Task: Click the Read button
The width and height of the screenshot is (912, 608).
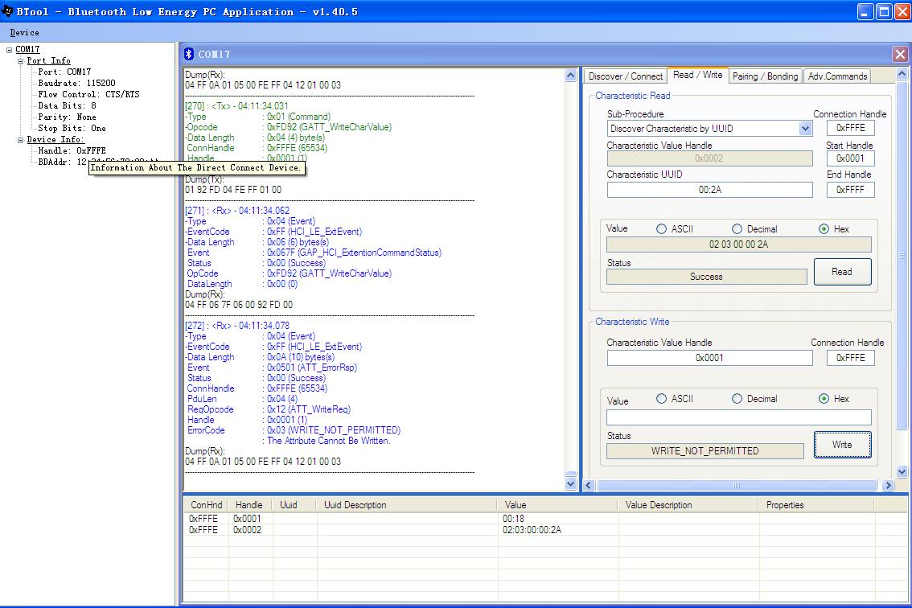Action: click(x=842, y=272)
